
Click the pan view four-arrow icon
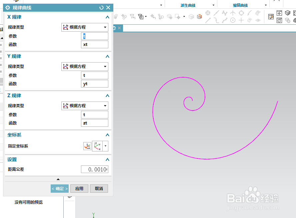pyautogui.click(x=279, y=13)
